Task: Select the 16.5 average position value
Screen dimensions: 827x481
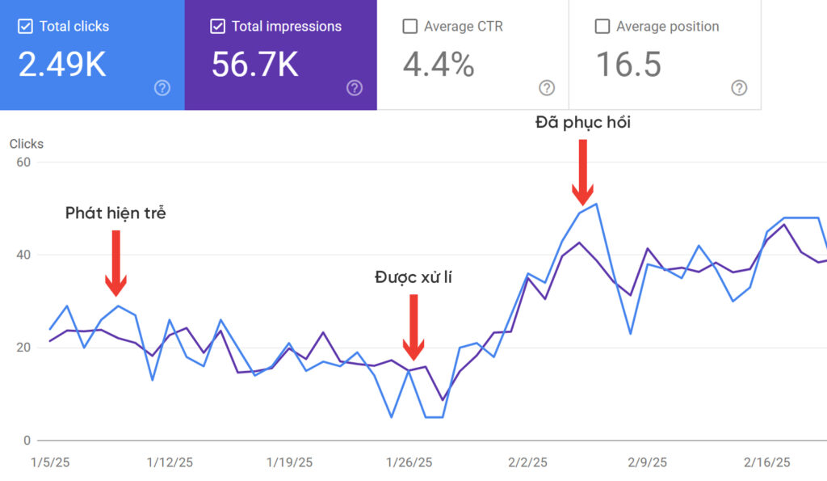Action: click(x=628, y=65)
